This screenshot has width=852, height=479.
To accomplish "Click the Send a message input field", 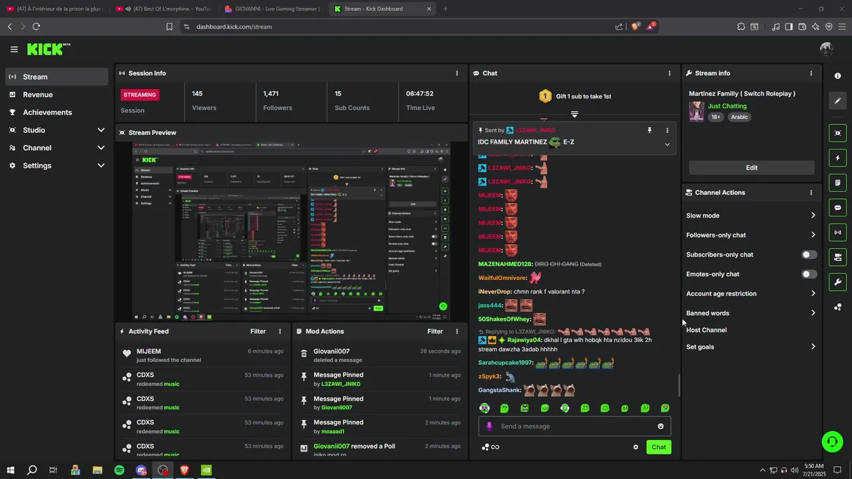I will (x=575, y=426).
